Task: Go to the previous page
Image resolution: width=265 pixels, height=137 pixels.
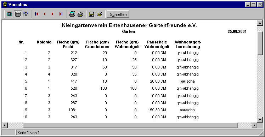Action: pyautogui.click(x=45, y=14)
